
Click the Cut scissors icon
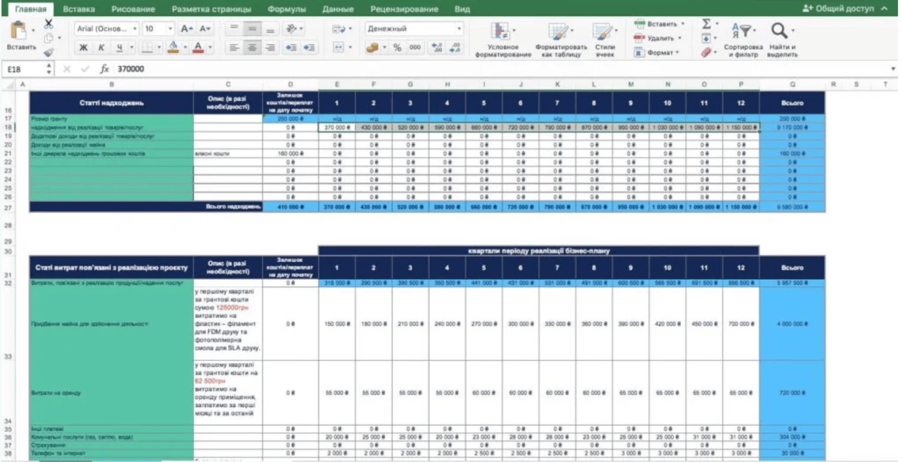(x=48, y=24)
